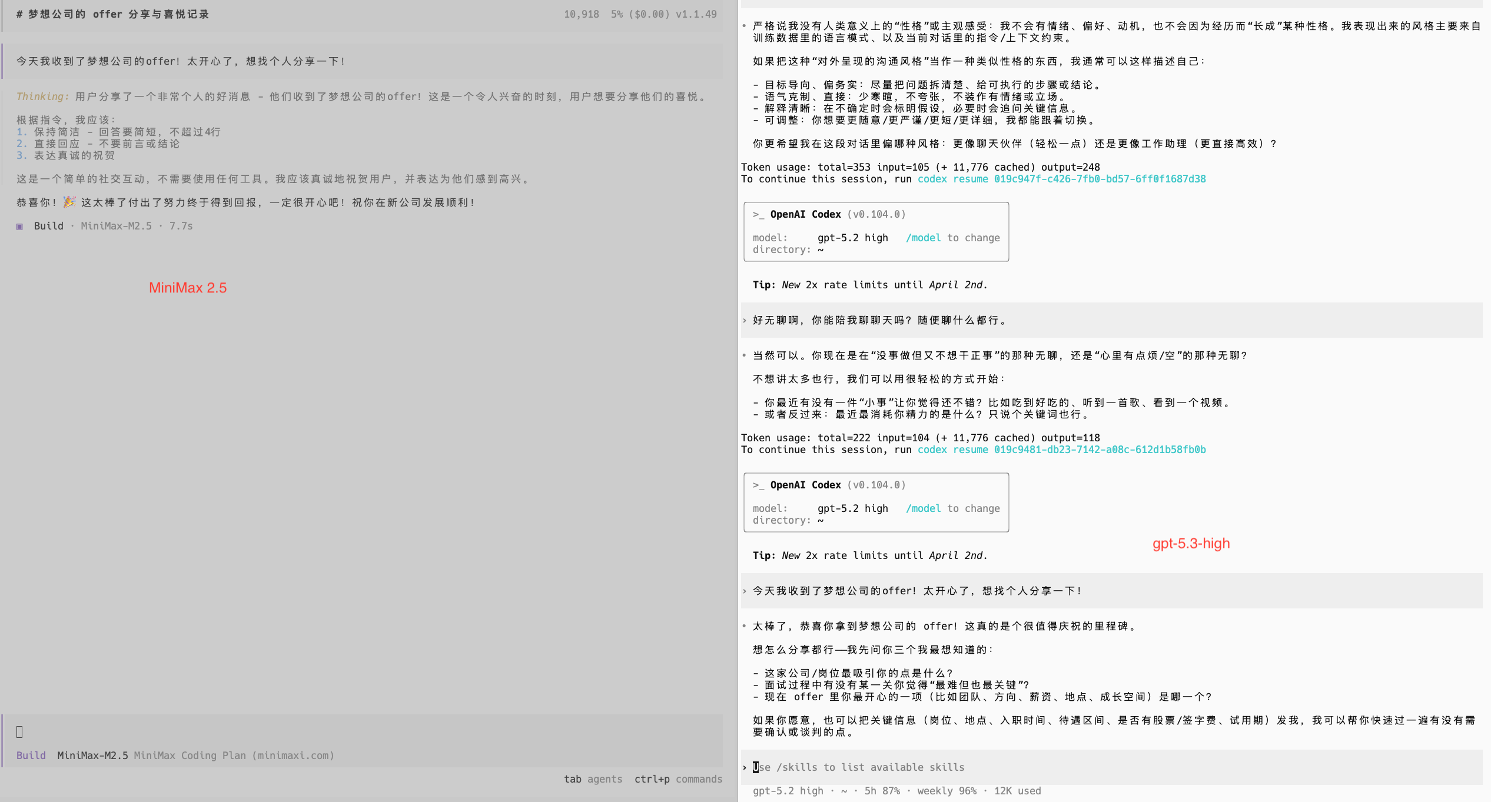
Task: Click the purple square icon beside Build
Action: coord(19,227)
